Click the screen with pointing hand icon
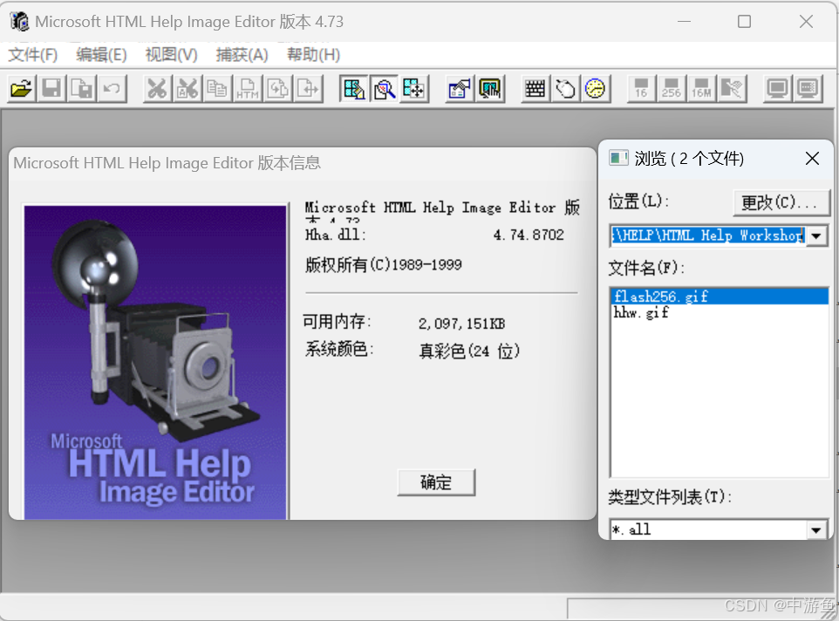The width and height of the screenshot is (839, 621). click(x=489, y=88)
